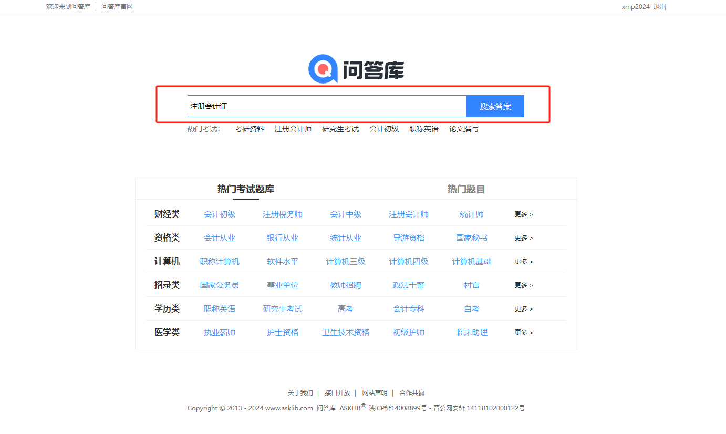Open 卫生技术资格 question bank
The width and height of the screenshot is (726, 434).
346,333
